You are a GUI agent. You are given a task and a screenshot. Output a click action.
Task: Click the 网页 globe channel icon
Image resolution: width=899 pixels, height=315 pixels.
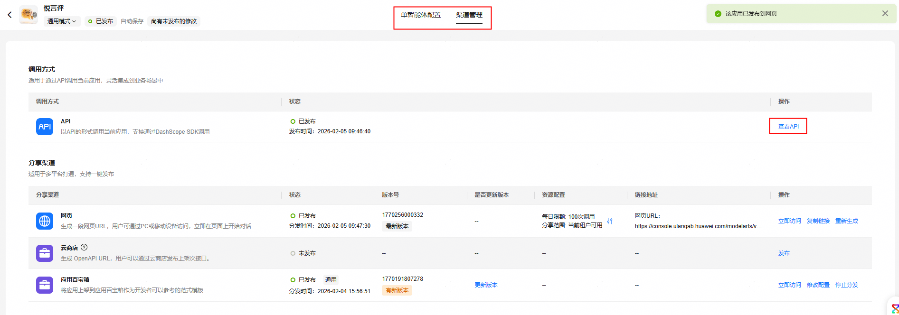pyautogui.click(x=45, y=221)
